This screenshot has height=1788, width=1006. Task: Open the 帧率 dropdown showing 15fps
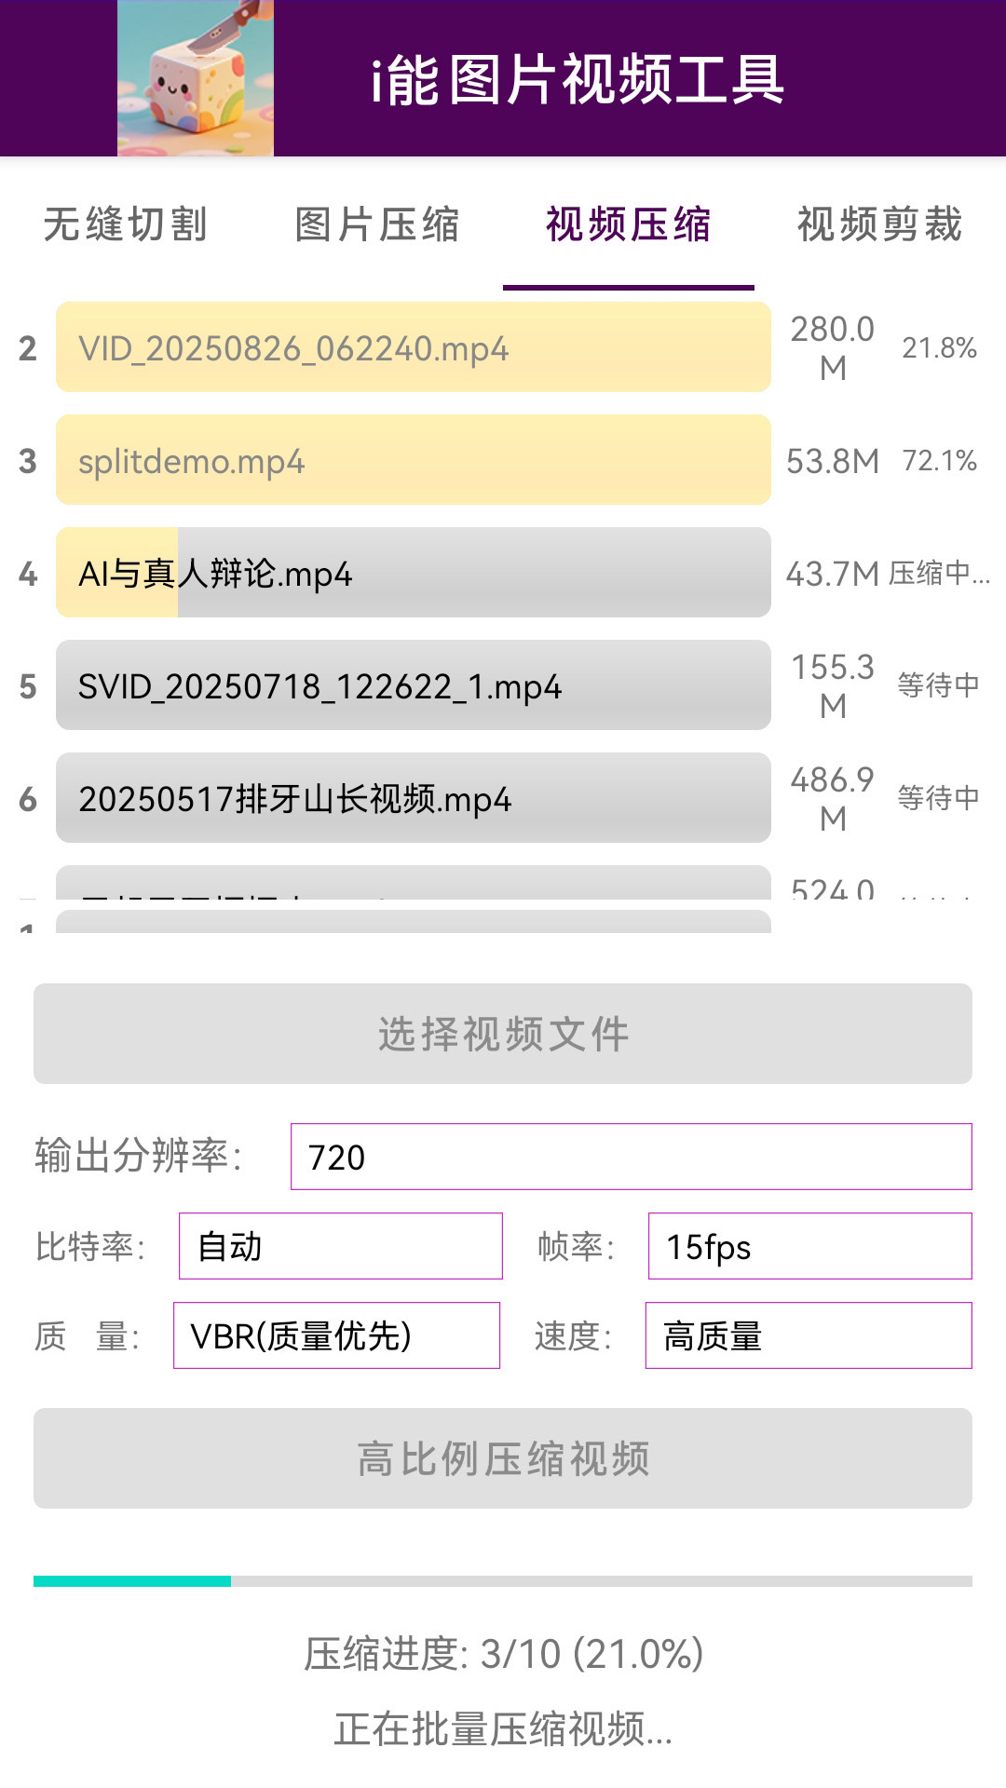coord(809,1245)
